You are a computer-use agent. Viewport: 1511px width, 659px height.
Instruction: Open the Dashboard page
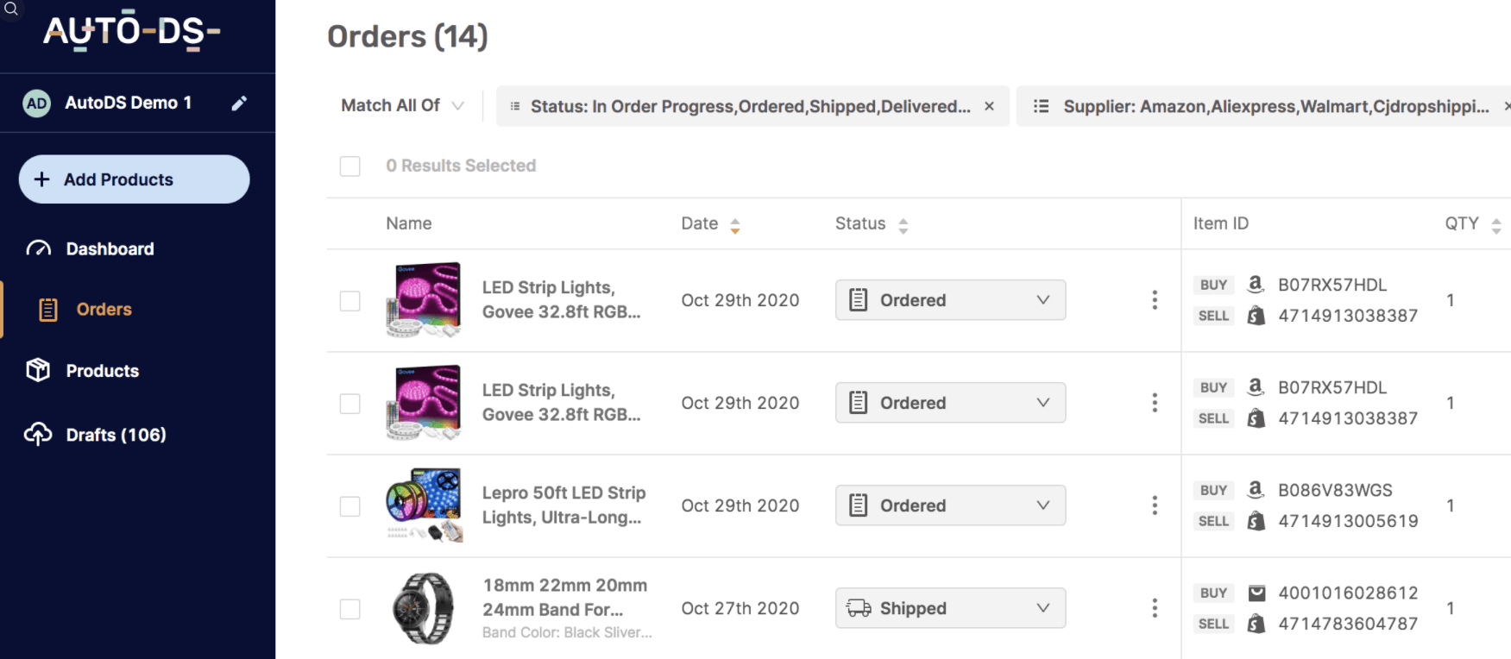coord(110,249)
